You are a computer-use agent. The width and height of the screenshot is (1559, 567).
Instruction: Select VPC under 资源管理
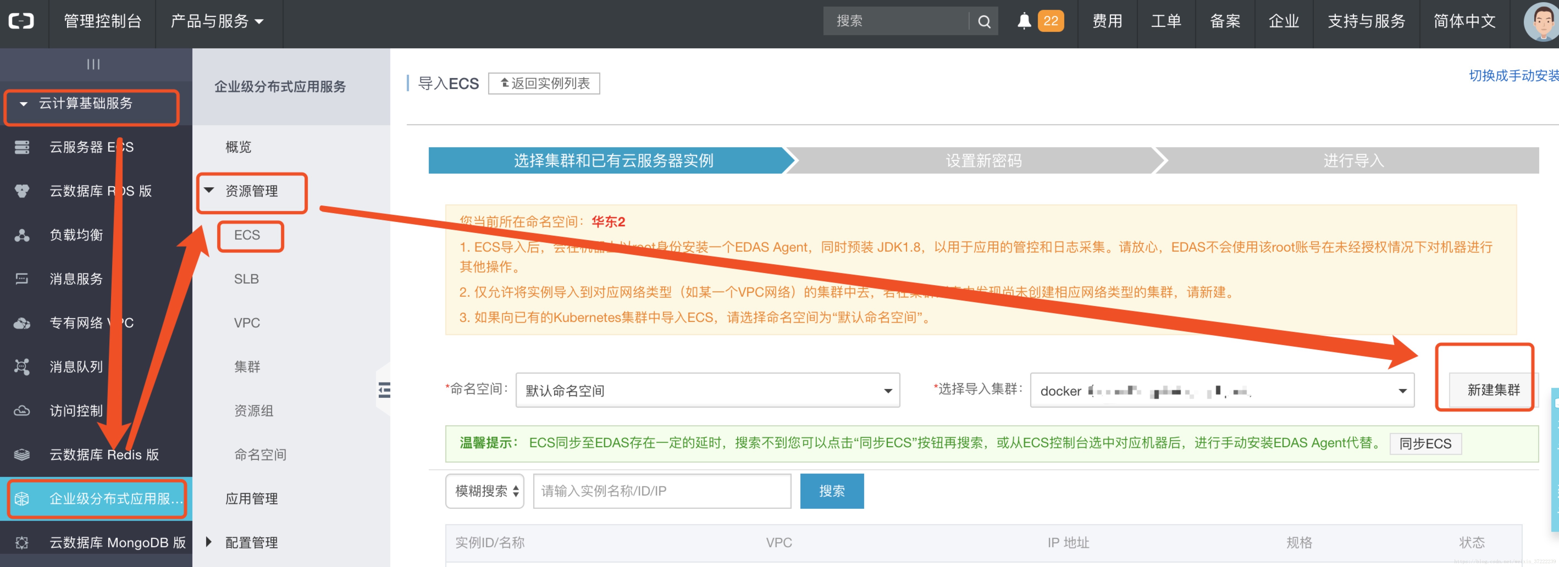(x=247, y=323)
